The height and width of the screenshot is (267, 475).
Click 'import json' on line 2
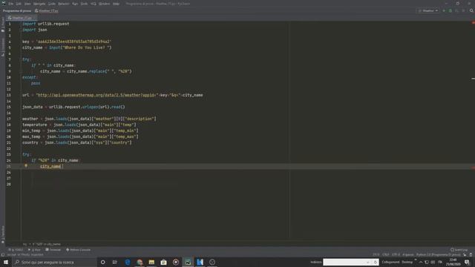click(35, 30)
